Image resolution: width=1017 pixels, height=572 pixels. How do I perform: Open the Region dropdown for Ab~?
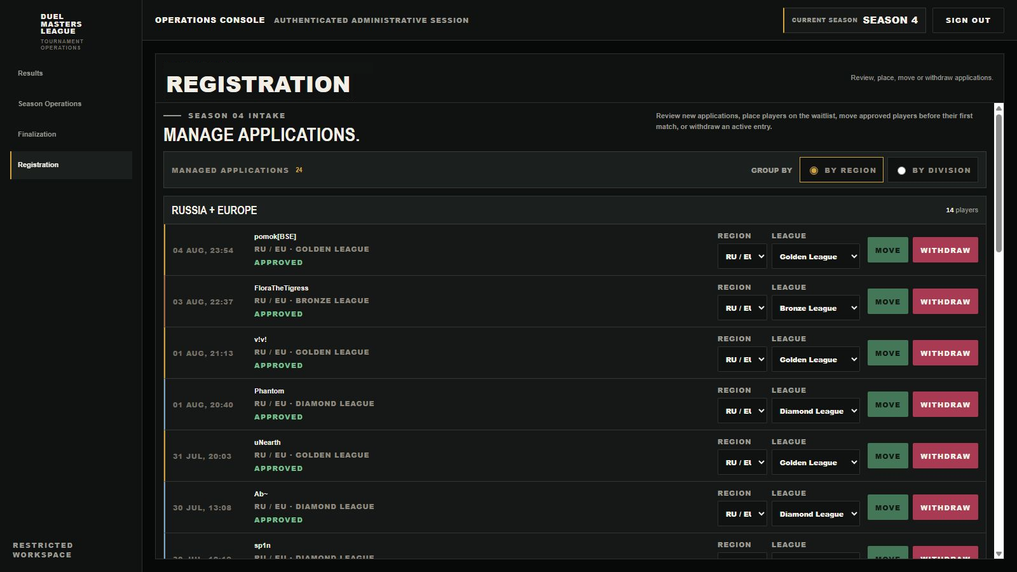(742, 514)
